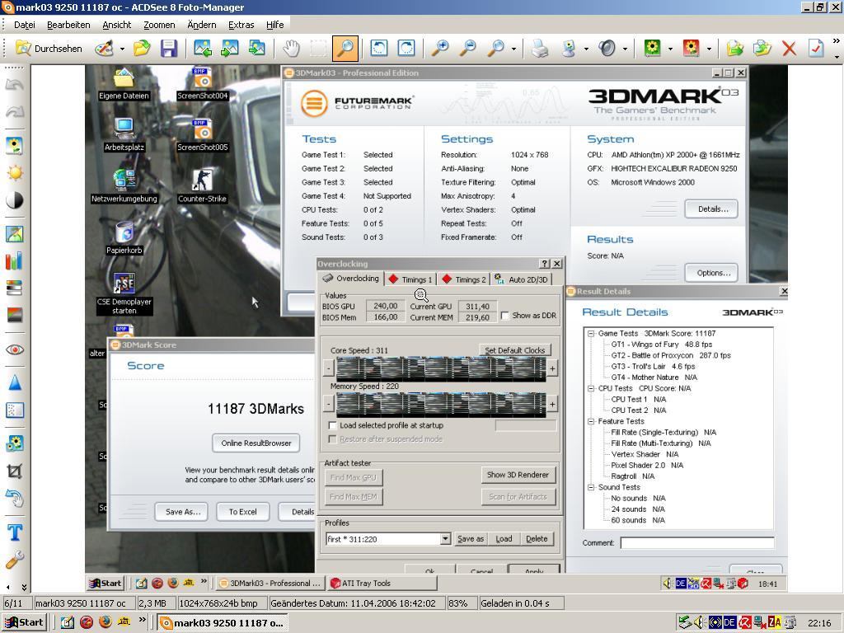This screenshot has width=844, height=633.
Task: Open dropdown beside green sunflower icon
Action: [670, 49]
